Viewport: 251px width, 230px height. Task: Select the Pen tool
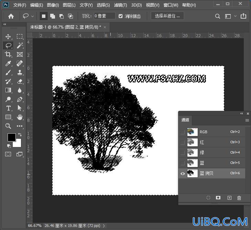pyautogui.click(x=20, y=99)
